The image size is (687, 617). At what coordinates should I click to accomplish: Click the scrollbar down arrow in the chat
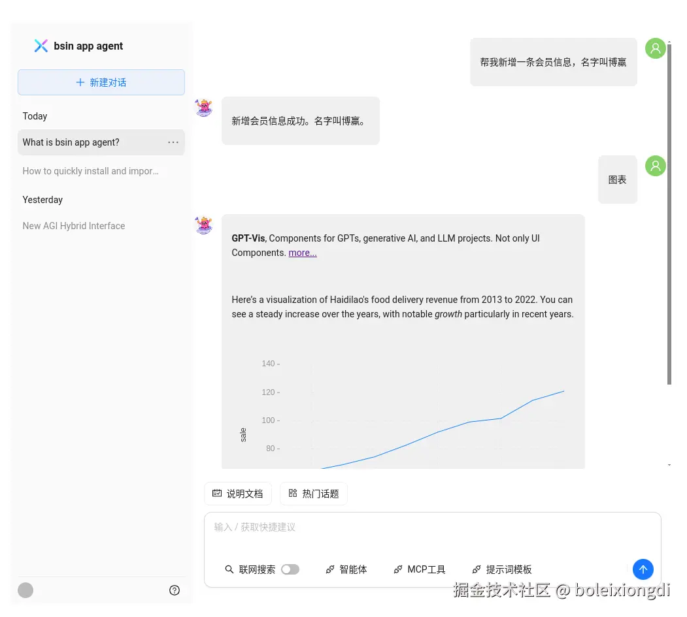tap(669, 465)
